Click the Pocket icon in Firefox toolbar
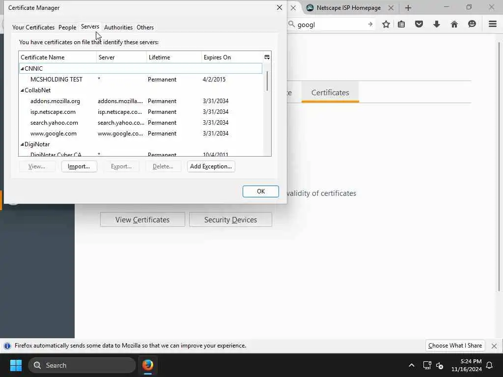The height and width of the screenshot is (377, 503). [419, 24]
